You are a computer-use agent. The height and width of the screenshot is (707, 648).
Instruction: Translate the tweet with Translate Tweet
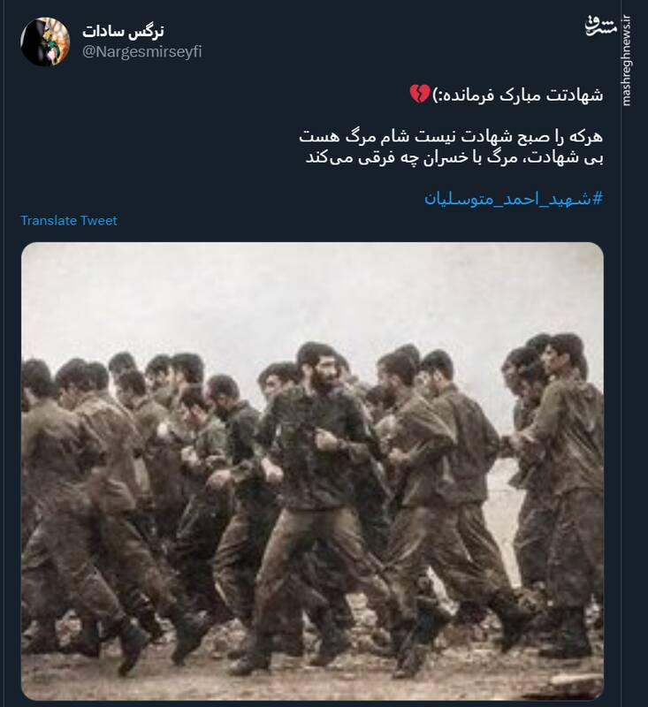(x=69, y=220)
